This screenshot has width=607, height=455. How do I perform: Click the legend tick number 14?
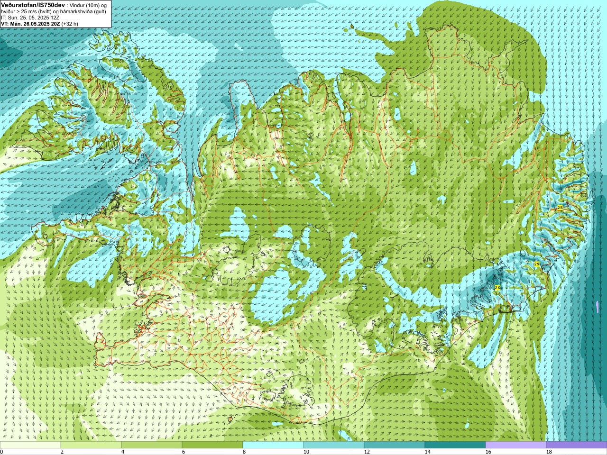click(428, 452)
